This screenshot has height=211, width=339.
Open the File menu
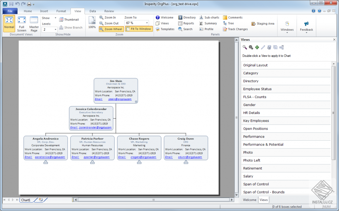point(10,11)
